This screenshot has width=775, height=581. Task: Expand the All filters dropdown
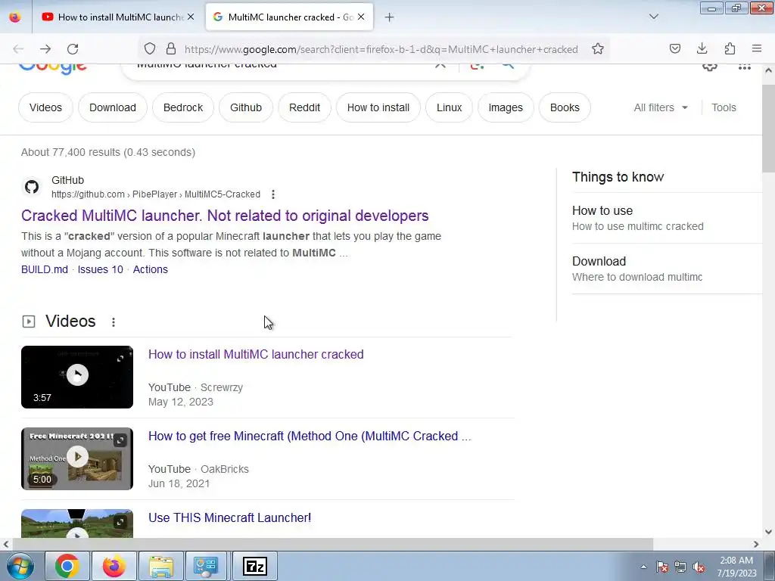(x=661, y=107)
